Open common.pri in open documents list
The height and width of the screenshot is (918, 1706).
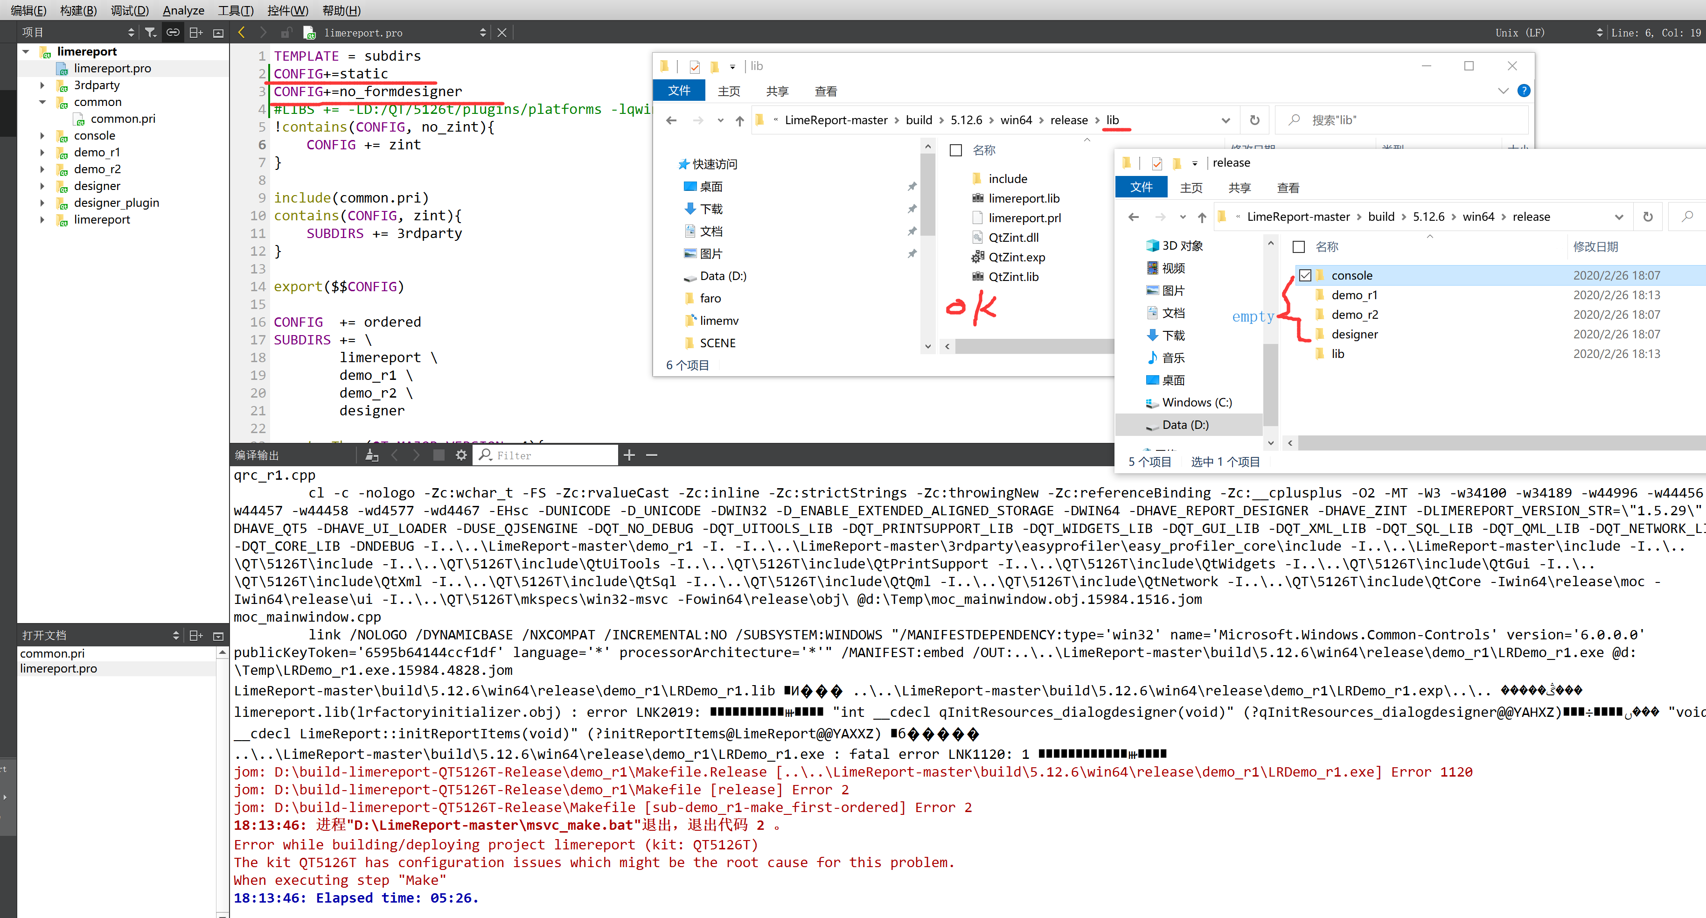pos(52,653)
